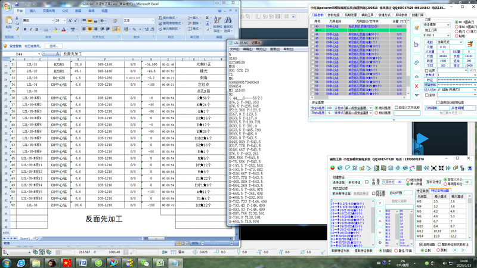The width and height of the screenshot is (477, 268).
Task: Select the 相对高度 radio button
Action: coord(376,113)
